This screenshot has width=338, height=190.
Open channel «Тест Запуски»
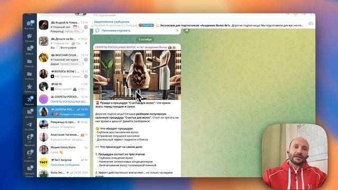63,162
